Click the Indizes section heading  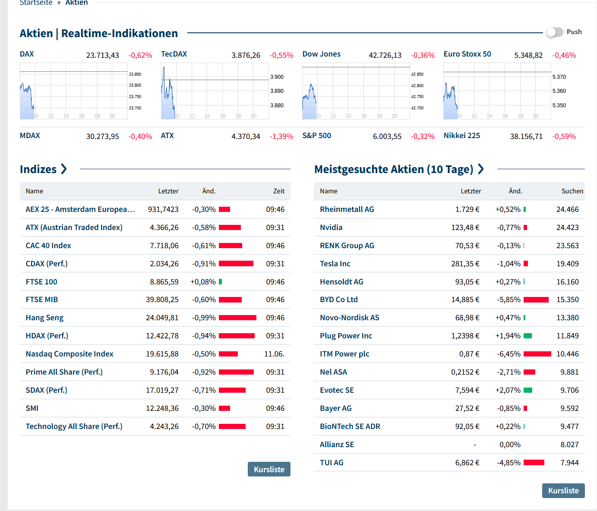(x=38, y=169)
